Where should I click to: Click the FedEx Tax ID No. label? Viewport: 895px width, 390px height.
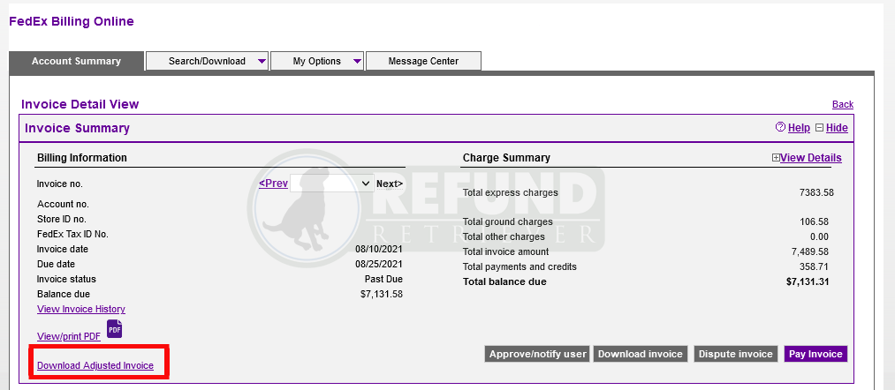[x=72, y=234]
